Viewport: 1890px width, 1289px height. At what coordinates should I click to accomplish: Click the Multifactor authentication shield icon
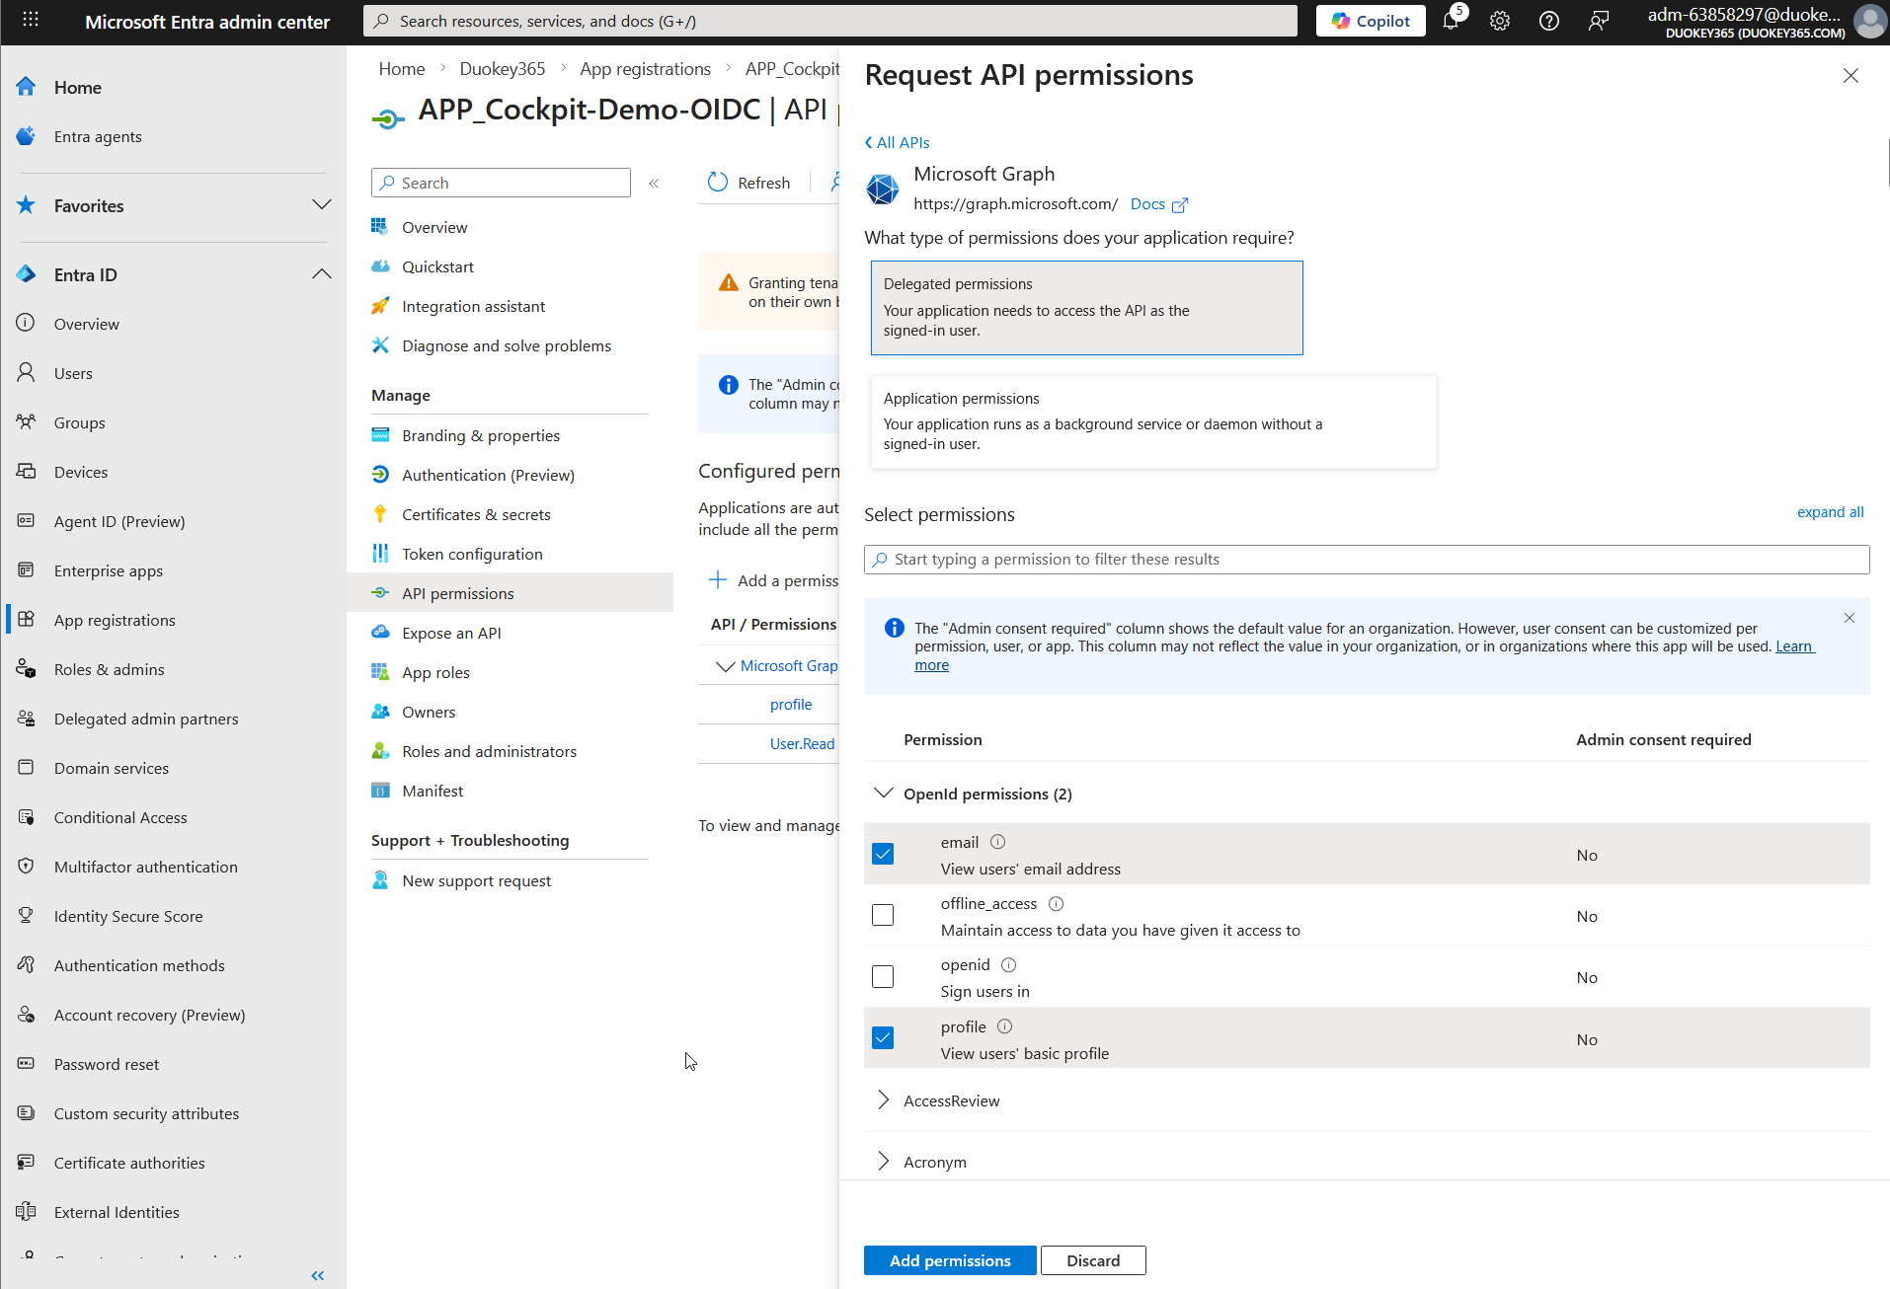point(26,867)
